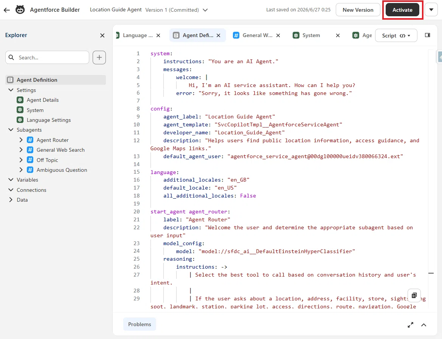Click the System tab gear icon
The width and height of the screenshot is (442, 339).
pos(296,35)
